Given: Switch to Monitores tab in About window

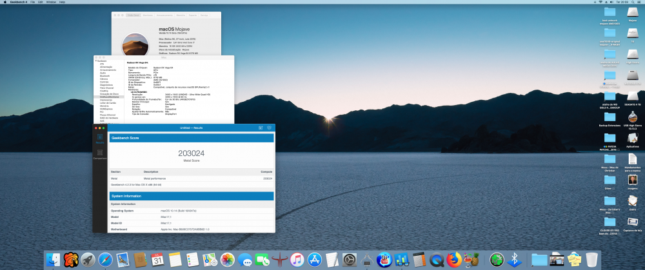Looking at the screenshot, I should 148,15.
